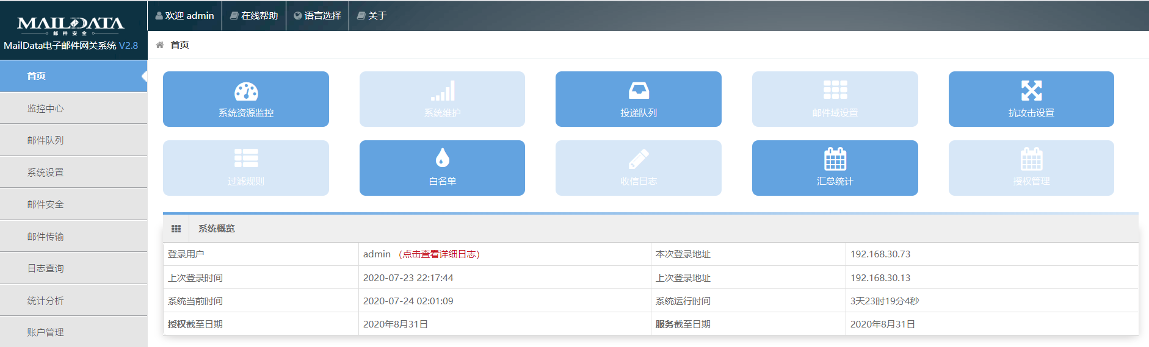Open the 系统维护 signal-bars tile

coord(442,99)
